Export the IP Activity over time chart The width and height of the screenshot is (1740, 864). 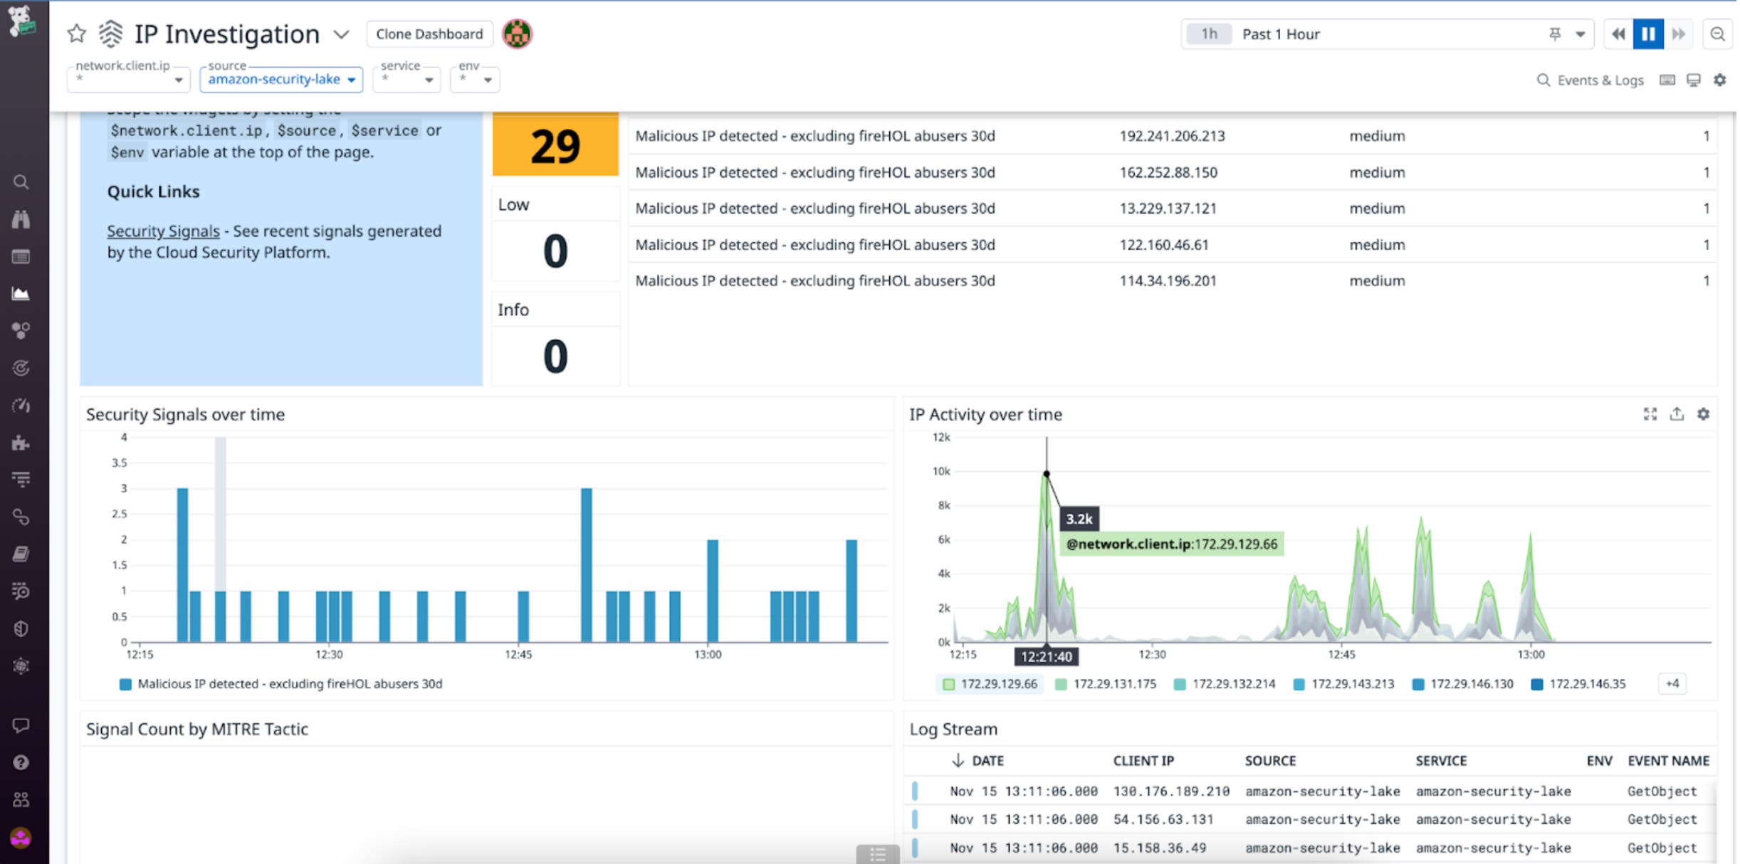1677,413
